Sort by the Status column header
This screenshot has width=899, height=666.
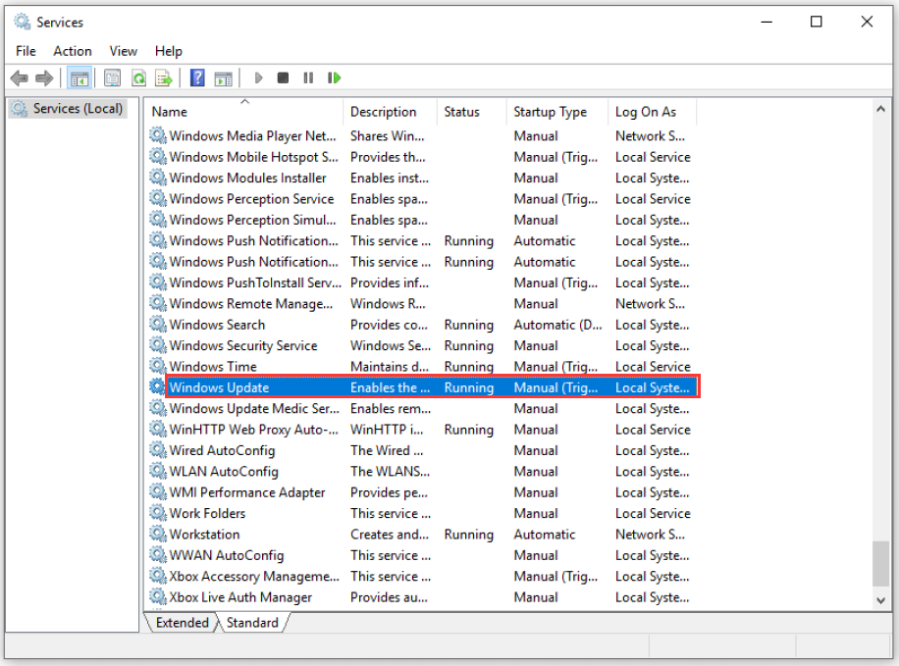click(472, 111)
